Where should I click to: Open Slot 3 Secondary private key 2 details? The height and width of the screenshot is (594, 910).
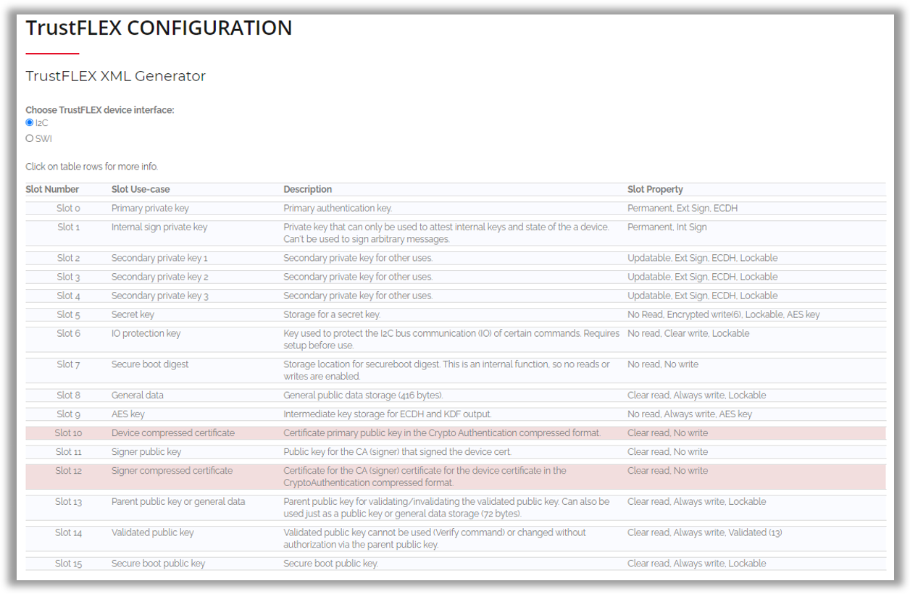coord(159,277)
